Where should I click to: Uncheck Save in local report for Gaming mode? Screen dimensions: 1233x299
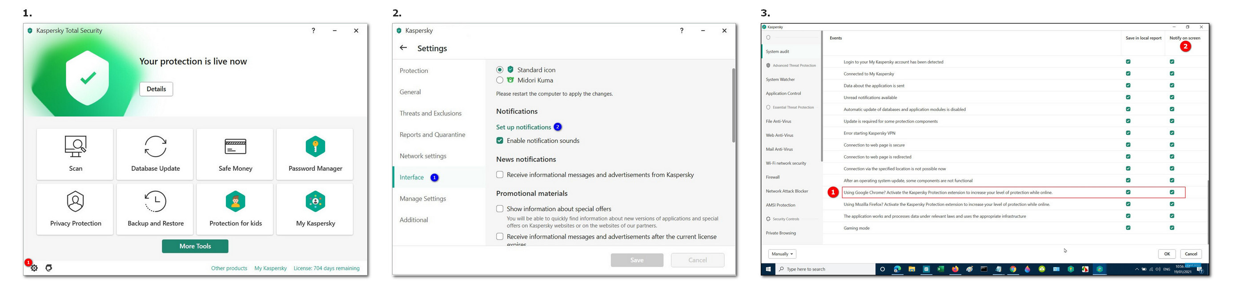pos(1128,228)
